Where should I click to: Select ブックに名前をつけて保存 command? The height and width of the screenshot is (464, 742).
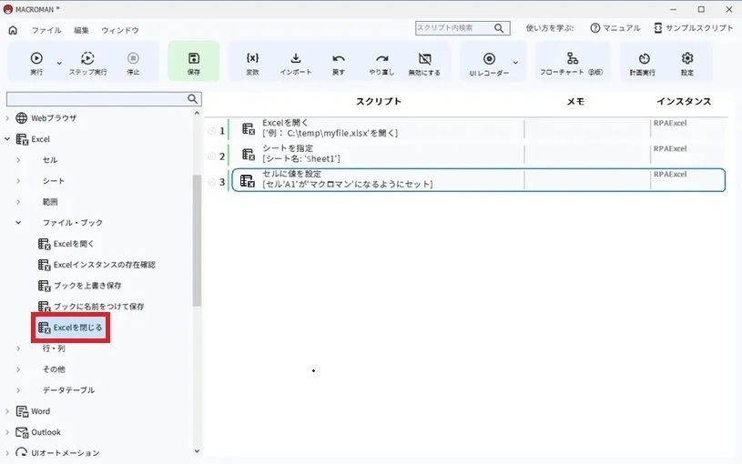[91, 306]
